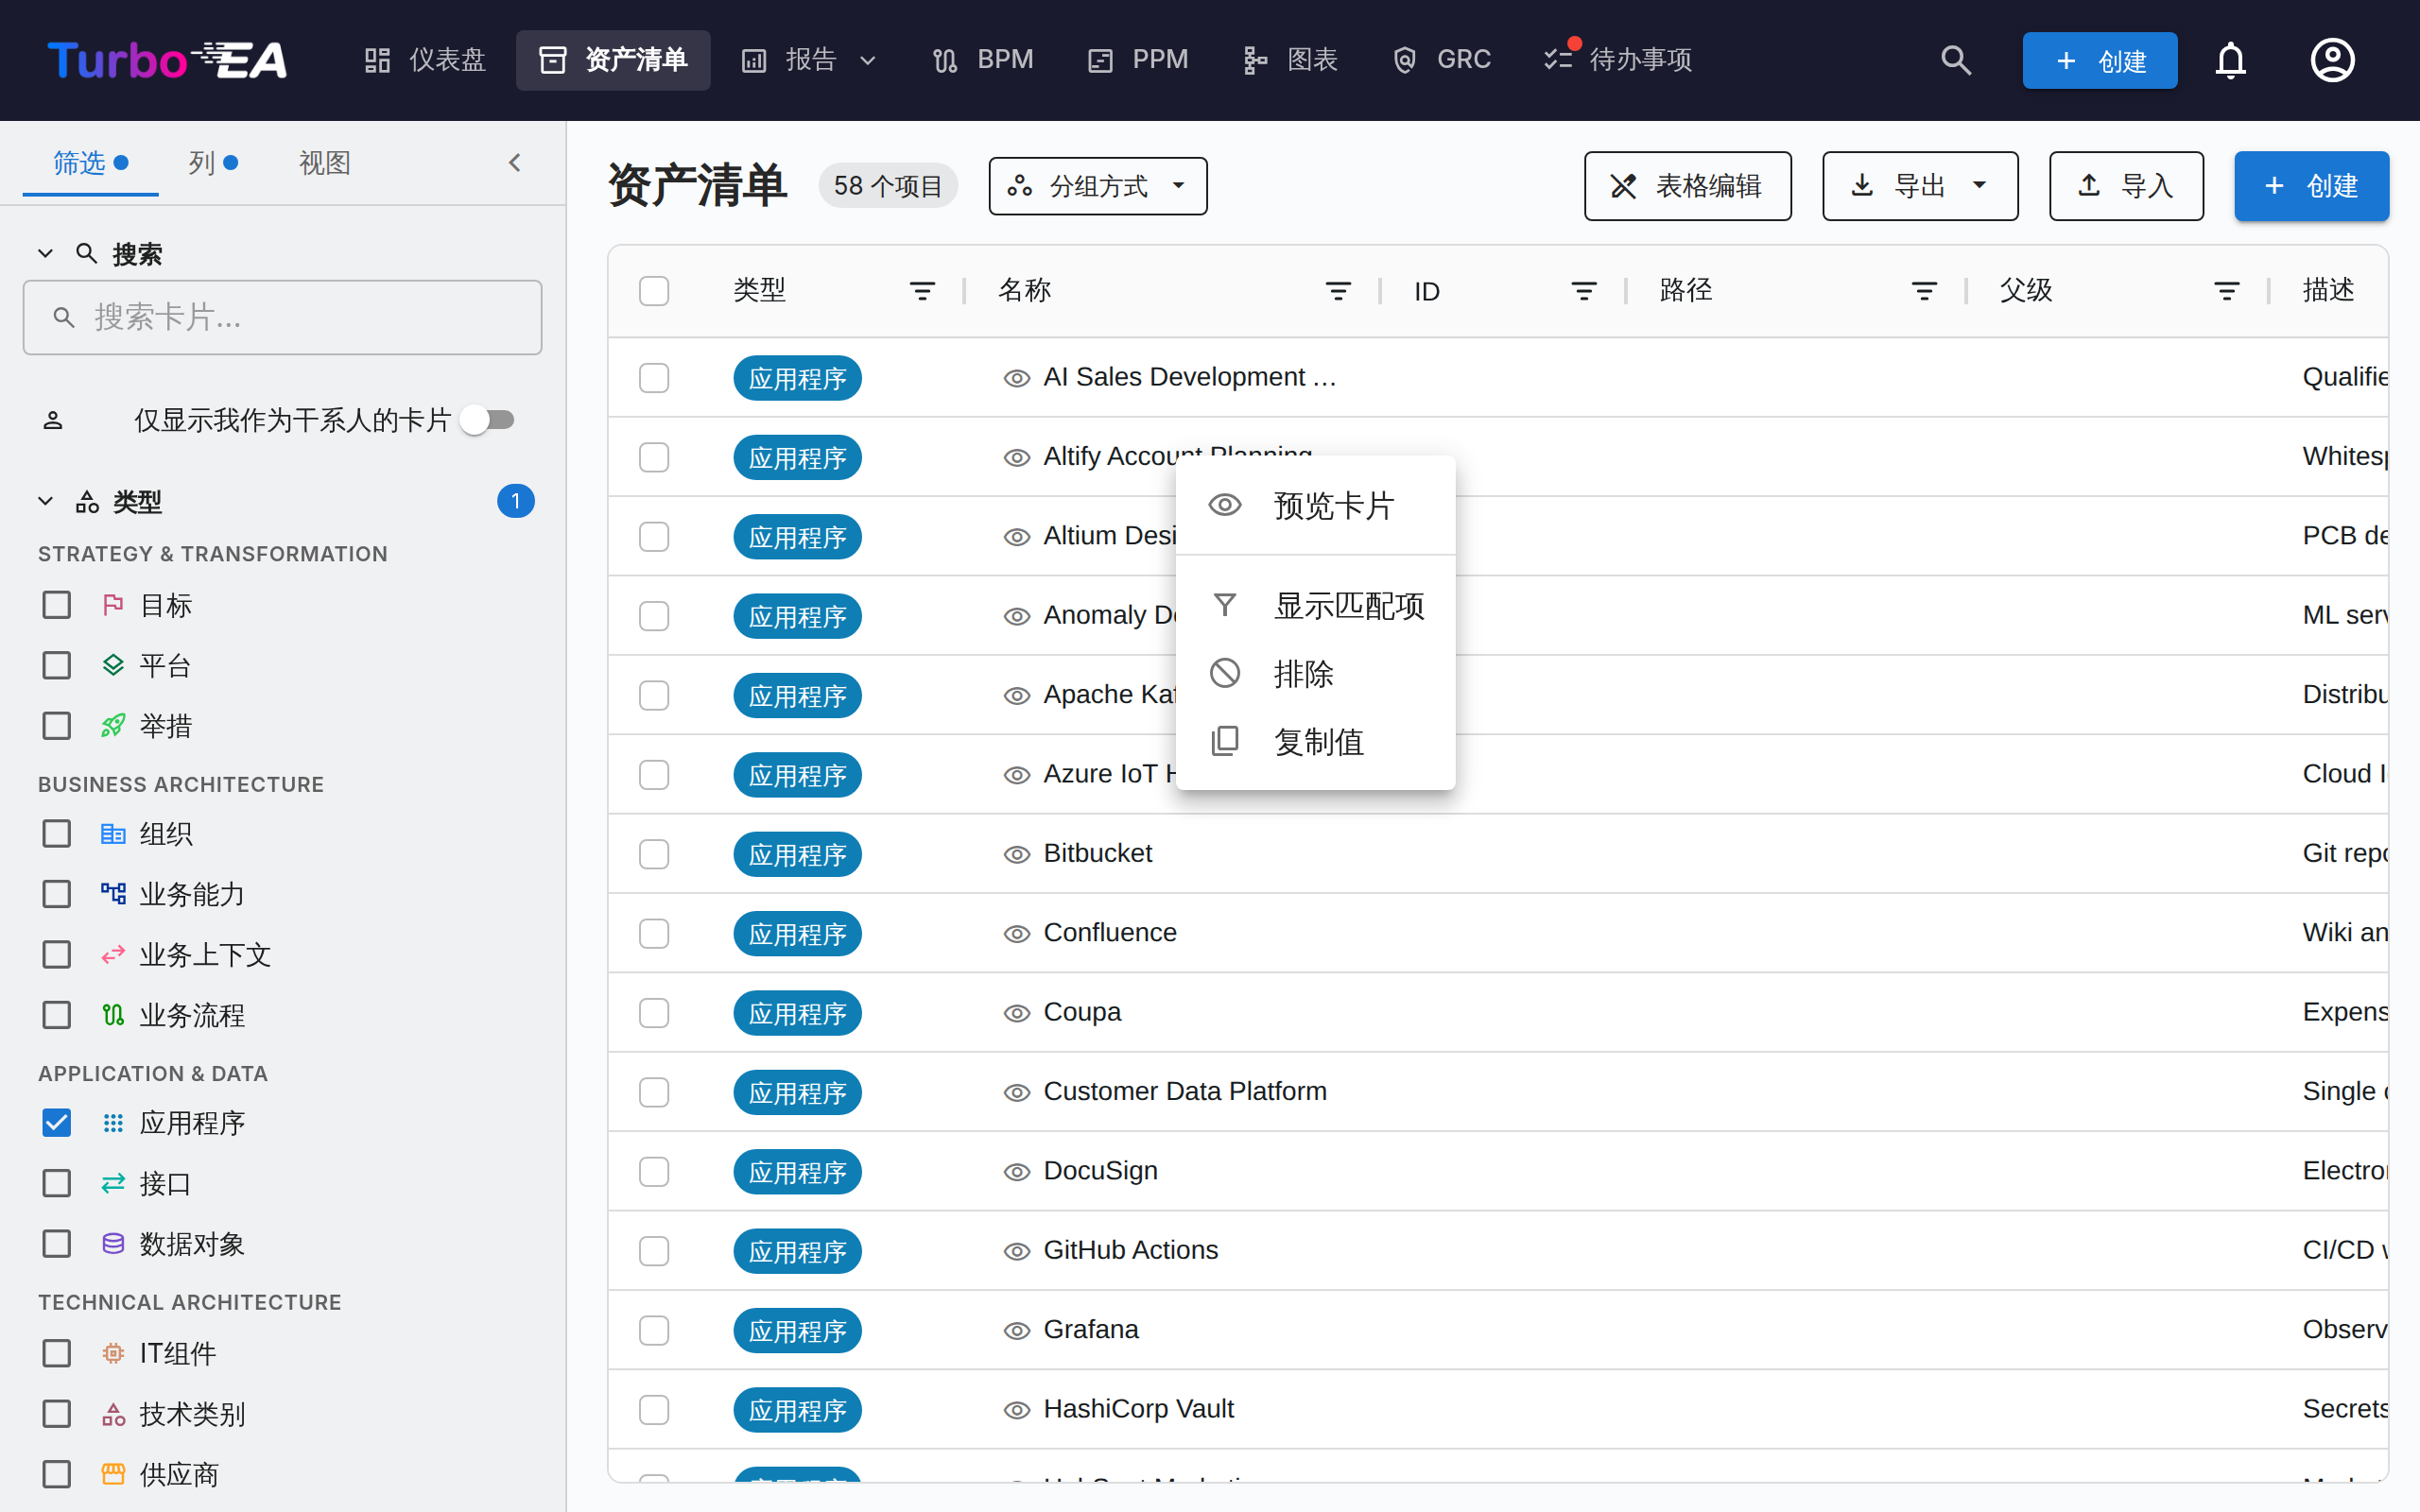The height and width of the screenshot is (1512, 2420).
Task: Choose 预览卡片 in context menu
Action: pos(1315,505)
